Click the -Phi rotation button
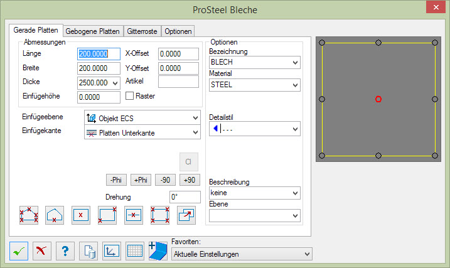 116,180
